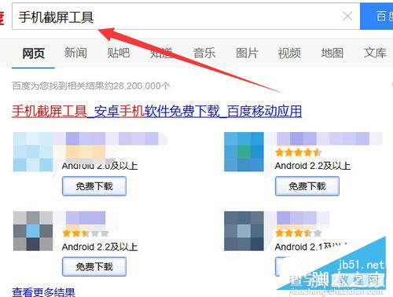The height and width of the screenshot is (297, 393).
Task: Open the gray app thumbnail with blue center
Action: point(33,231)
